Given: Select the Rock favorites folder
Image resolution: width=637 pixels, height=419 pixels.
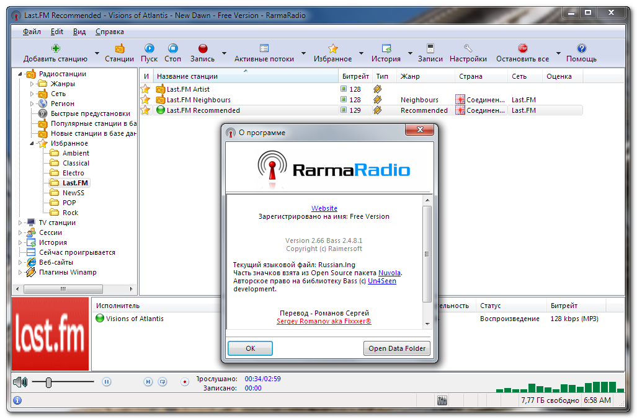Looking at the screenshot, I should (x=70, y=213).
